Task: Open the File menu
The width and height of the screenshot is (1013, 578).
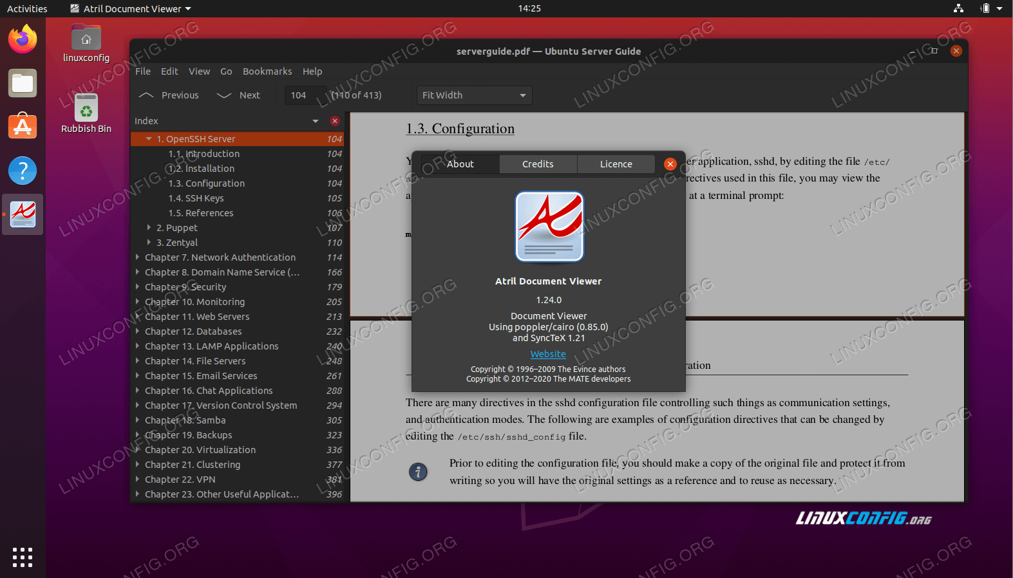Action: (143, 71)
